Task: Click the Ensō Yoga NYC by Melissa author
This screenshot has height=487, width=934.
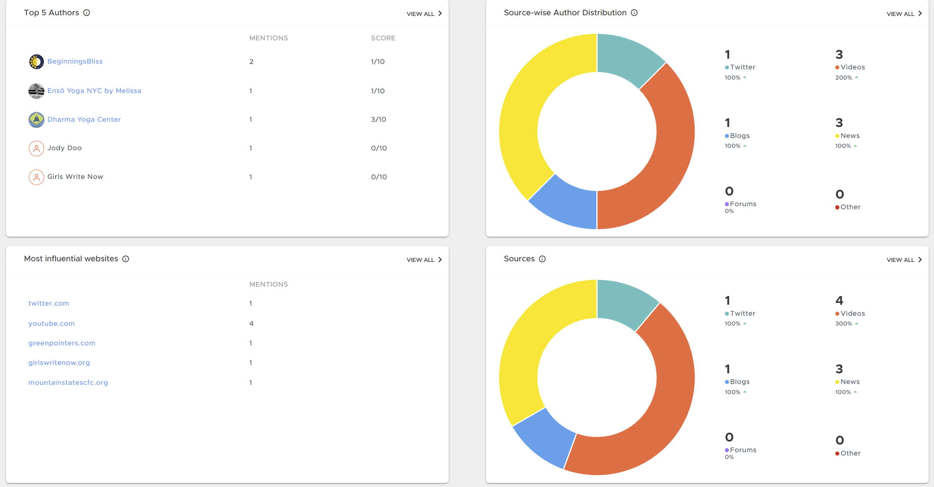Action: pos(94,91)
